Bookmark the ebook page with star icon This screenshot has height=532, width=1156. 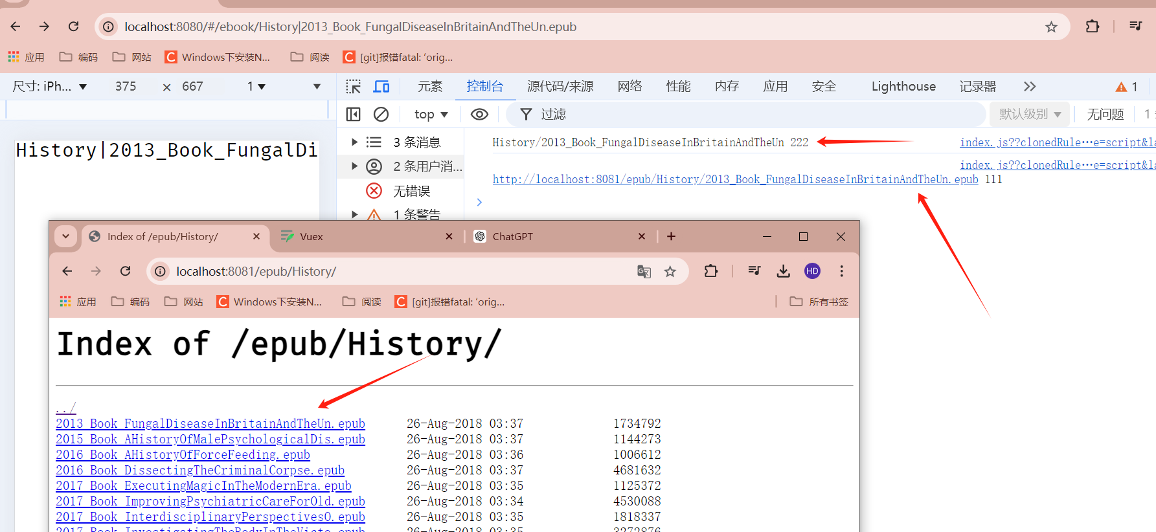tap(1051, 27)
